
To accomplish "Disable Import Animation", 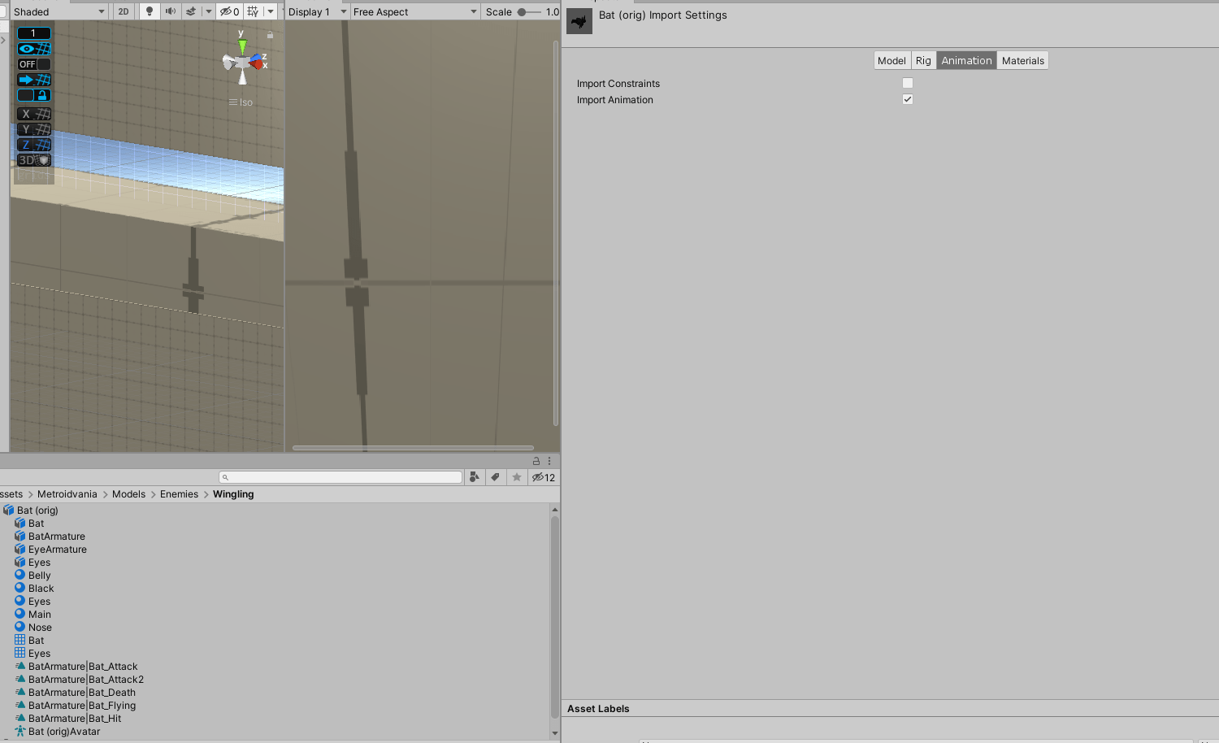I will pyautogui.click(x=907, y=99).
